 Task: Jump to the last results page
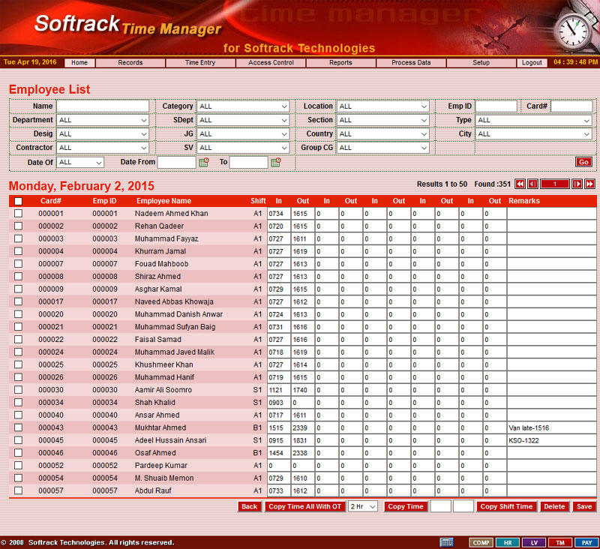tap(589, 184)
